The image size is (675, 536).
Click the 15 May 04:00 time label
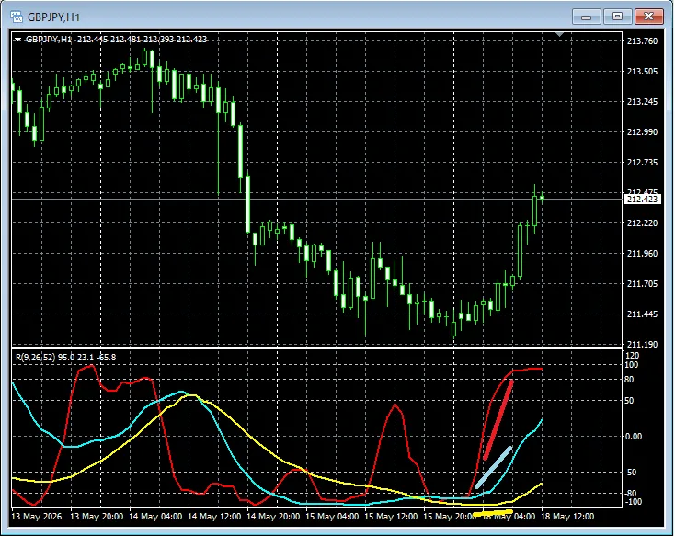[x=332, y=517]
